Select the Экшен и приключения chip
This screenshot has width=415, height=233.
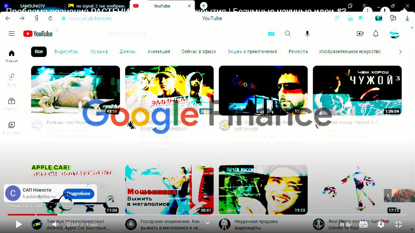[x=252, y=51]
